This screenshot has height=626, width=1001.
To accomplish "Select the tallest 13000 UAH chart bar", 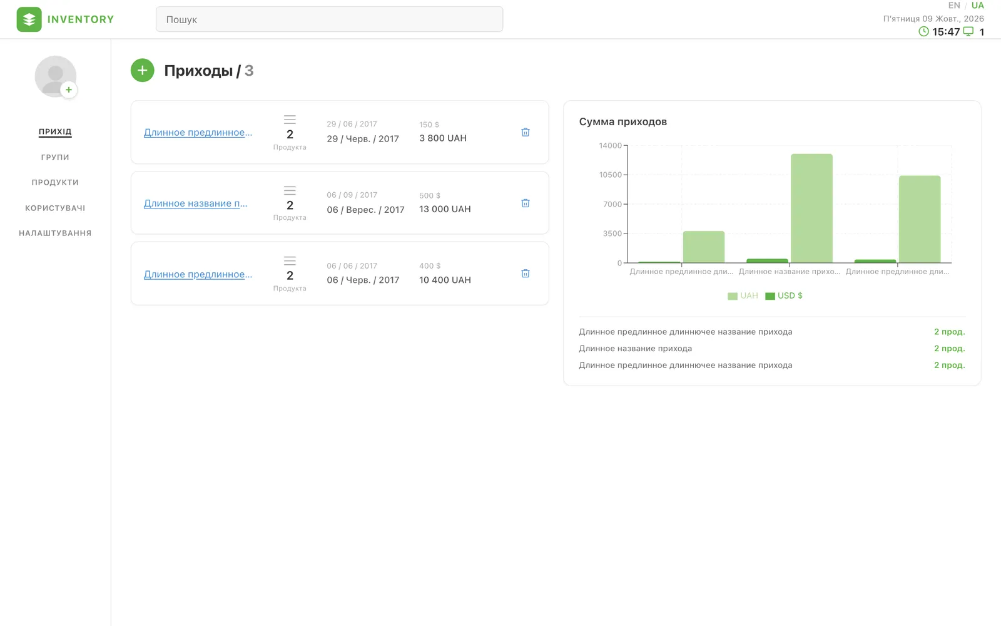I will click(x=811, y=208).
